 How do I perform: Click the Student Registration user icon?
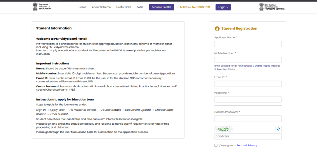[217, 28]
